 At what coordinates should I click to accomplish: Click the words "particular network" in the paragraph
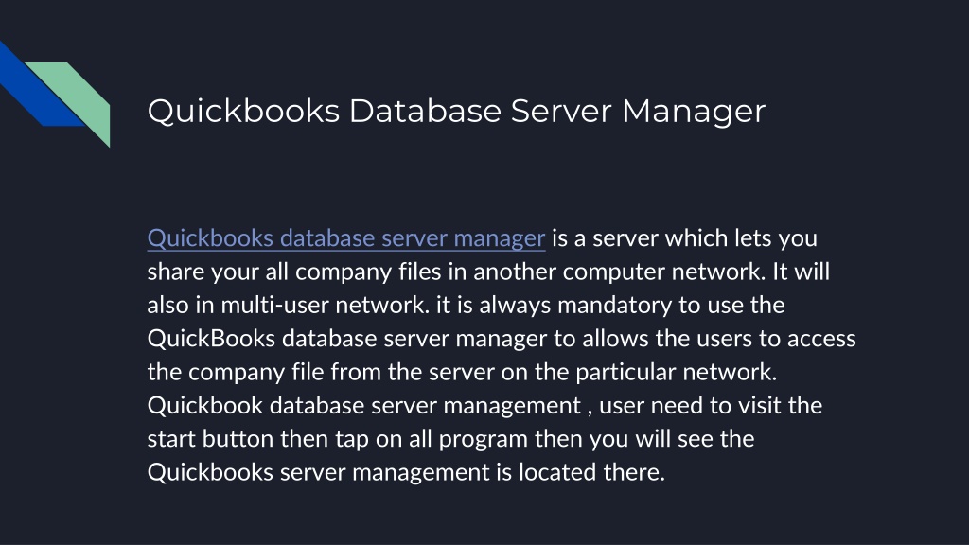tap(676, 372)
